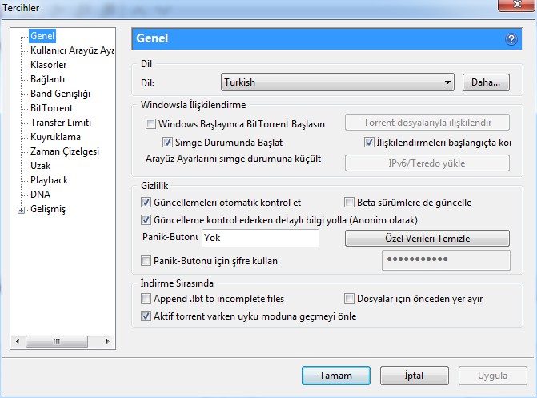Select Playback category
The width and height of the screenshot is (537, 398).
tap(50, 180)
